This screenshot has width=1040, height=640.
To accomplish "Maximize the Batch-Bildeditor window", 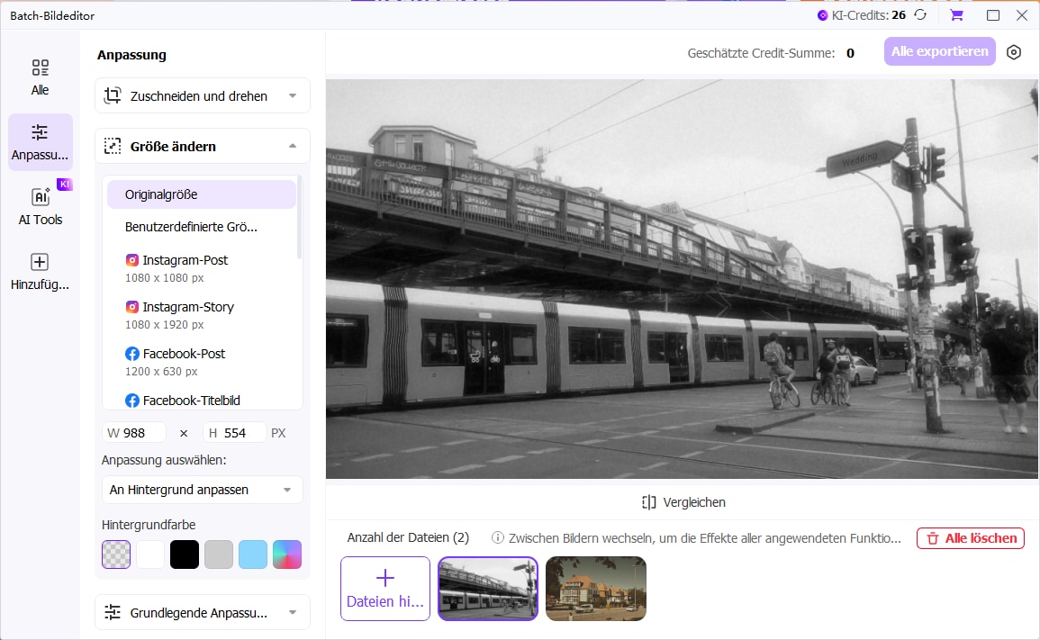I will click(993, 14).
